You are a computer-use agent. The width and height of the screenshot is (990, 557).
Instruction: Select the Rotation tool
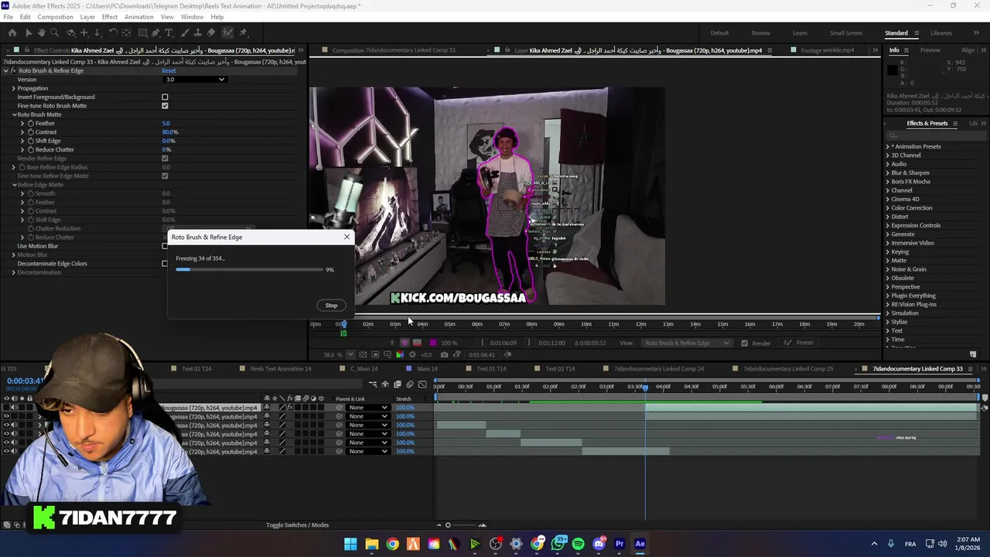(x=113, y=32)
